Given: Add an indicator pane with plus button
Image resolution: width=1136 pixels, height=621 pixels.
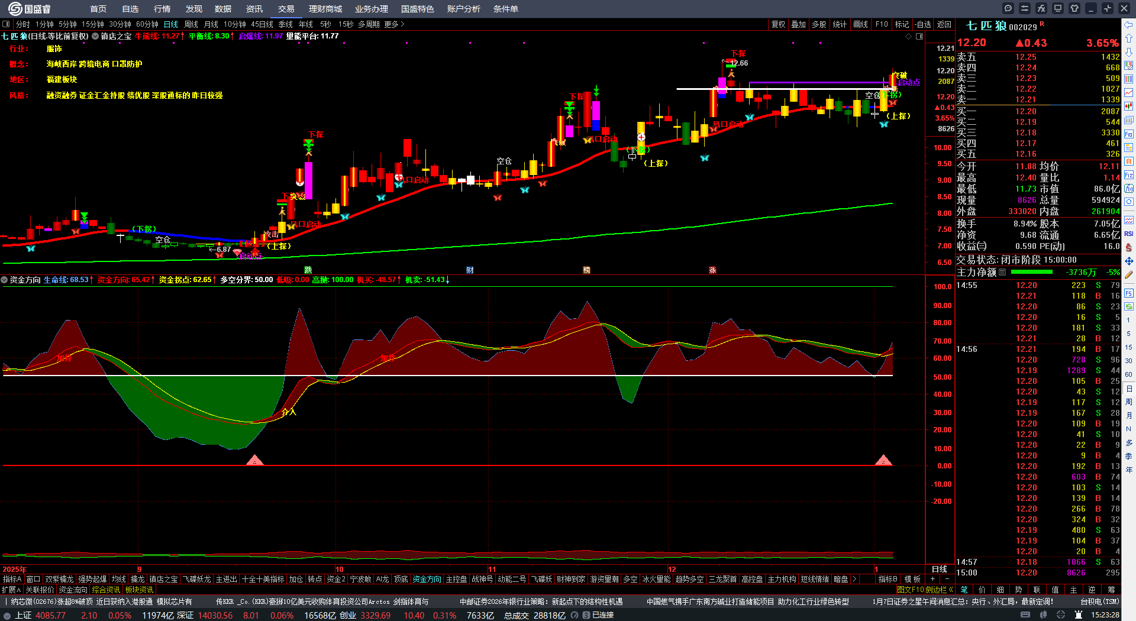Looking at the screenshot, I should pos(932,579).
